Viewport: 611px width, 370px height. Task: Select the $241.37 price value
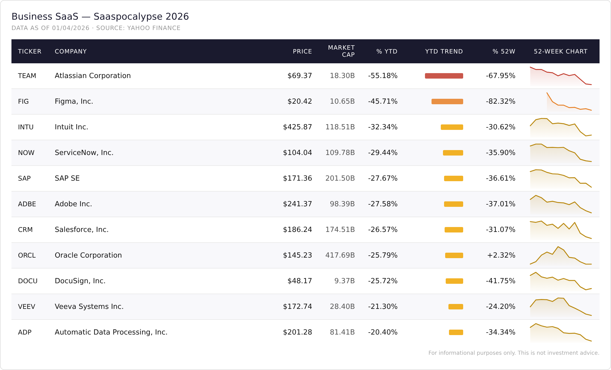[297, 204]
